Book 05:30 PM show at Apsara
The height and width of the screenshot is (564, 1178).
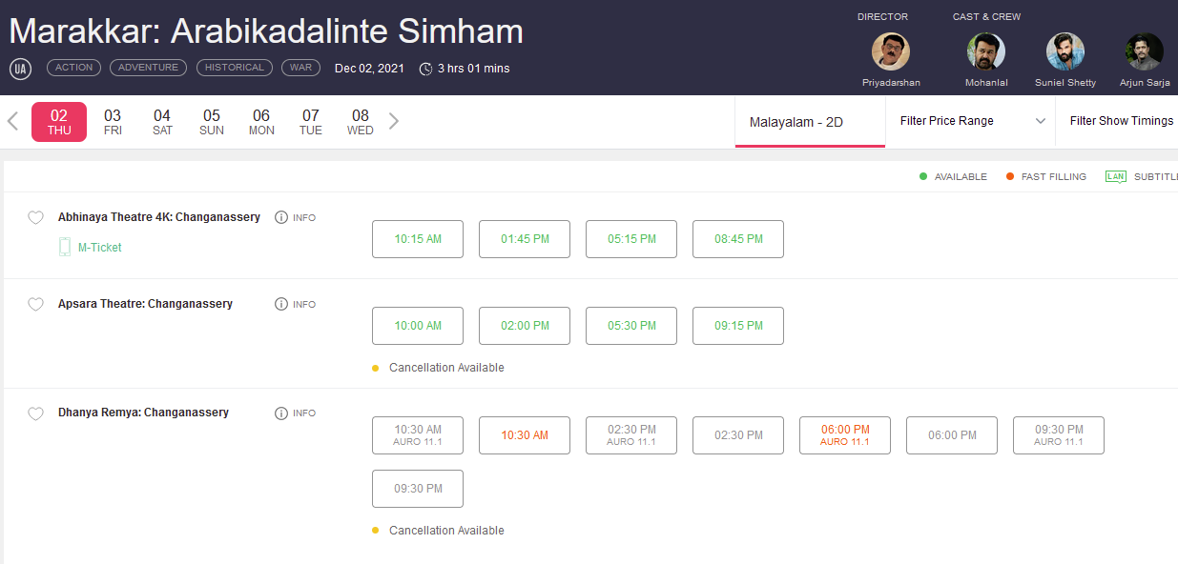[x=631, y=326]
